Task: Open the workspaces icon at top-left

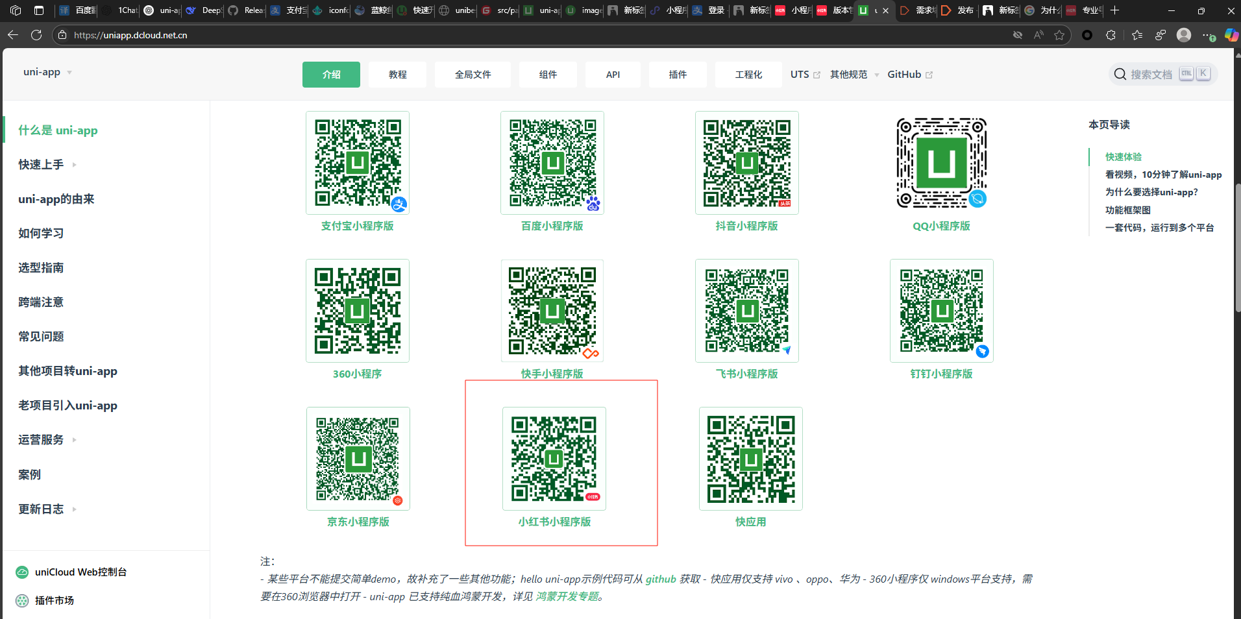Action: (x=16, y=10)
